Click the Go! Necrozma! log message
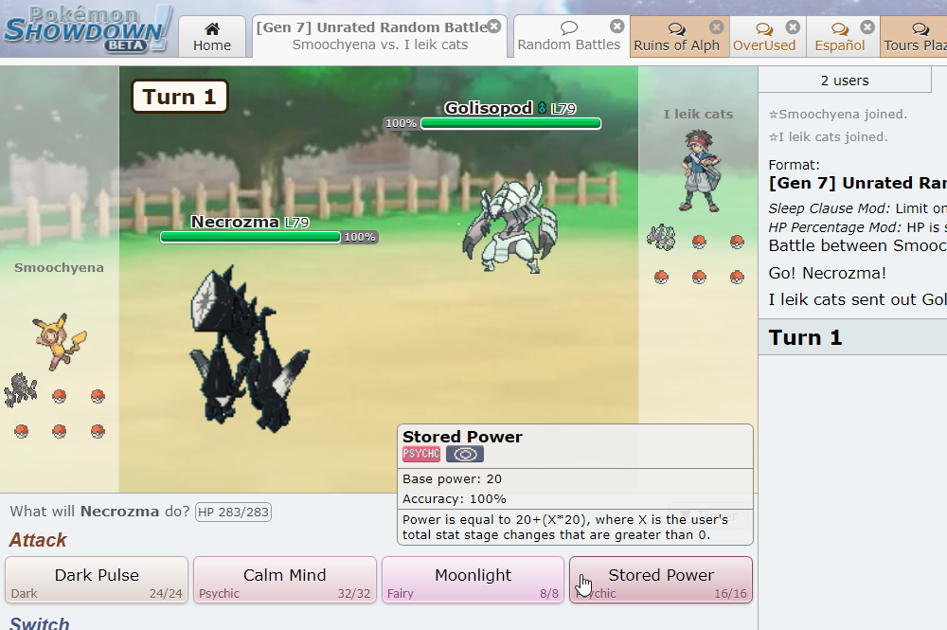947x630 pixels. pos(827,273)
